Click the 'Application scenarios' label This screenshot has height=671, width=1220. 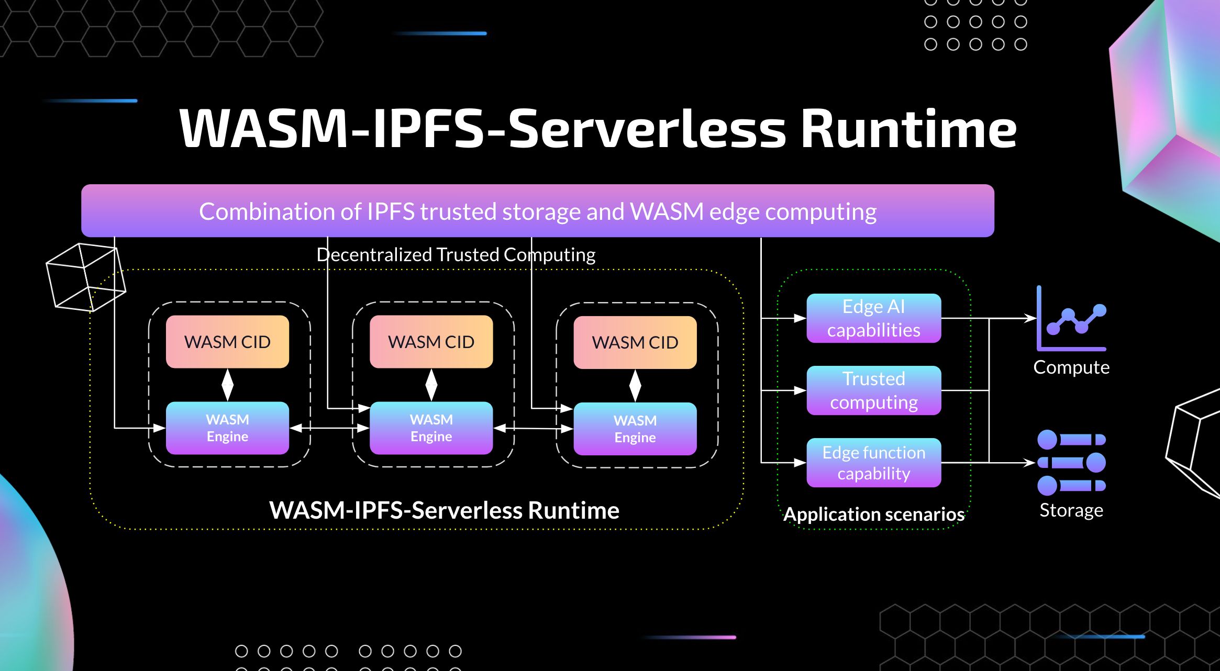coord(874,515)
